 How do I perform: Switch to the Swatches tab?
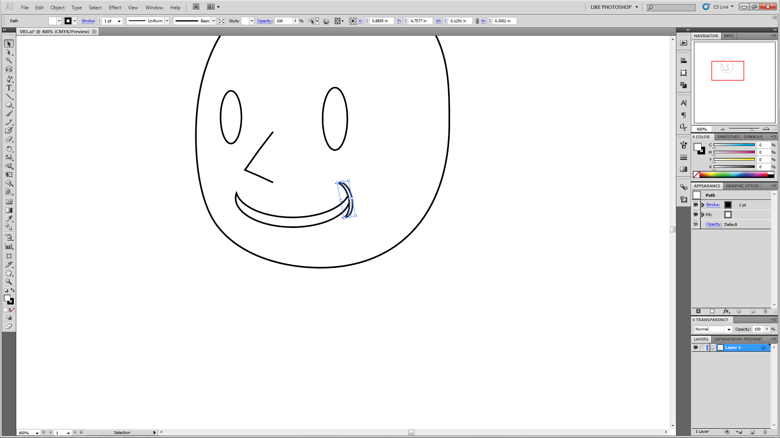728,137
